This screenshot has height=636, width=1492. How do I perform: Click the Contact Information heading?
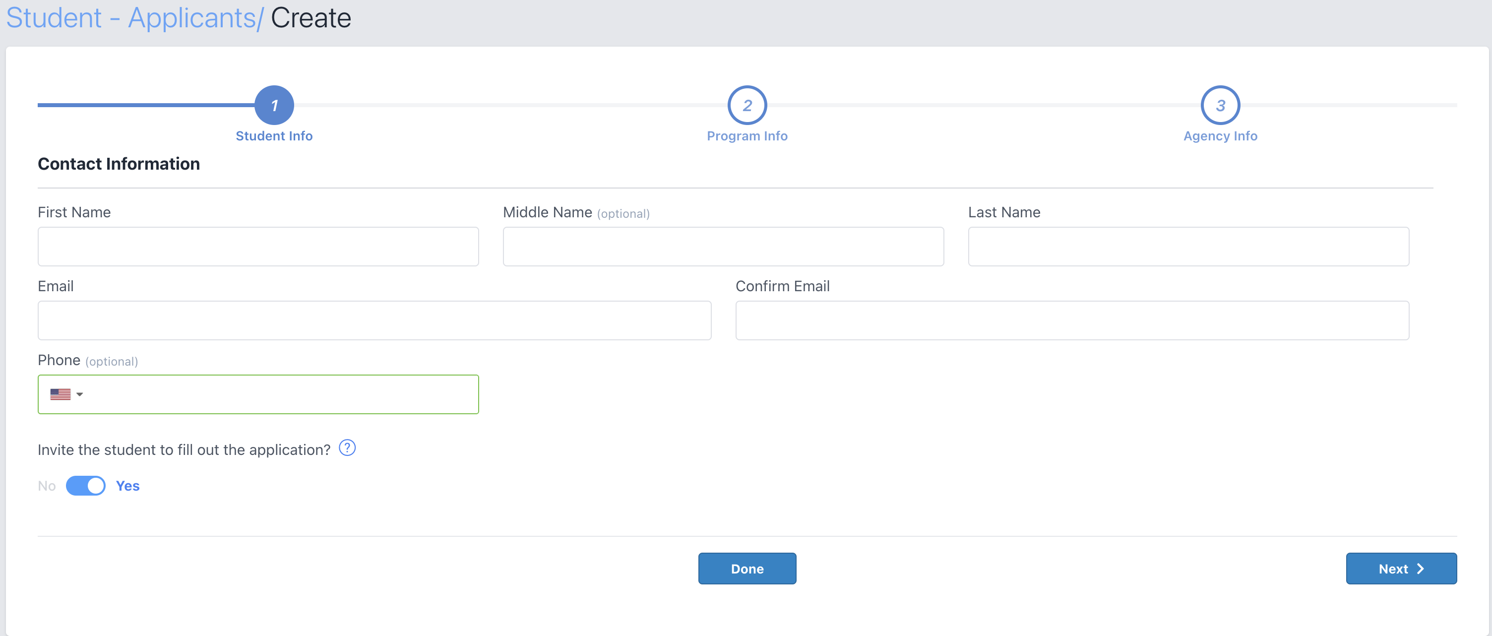pos(119,164)
